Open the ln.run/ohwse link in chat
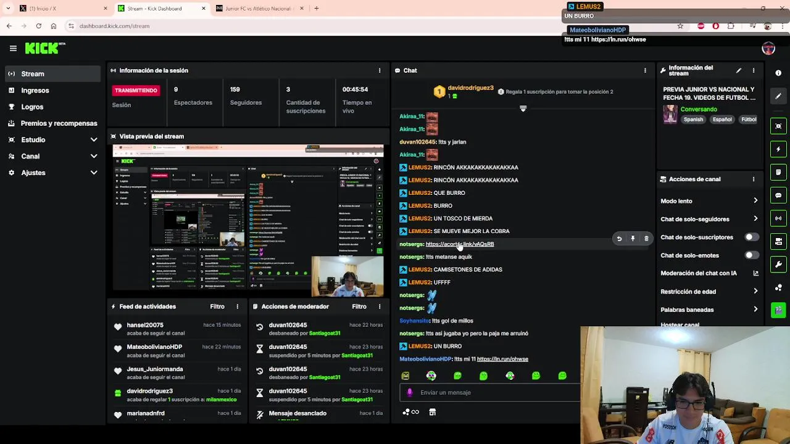 [502, 359]
